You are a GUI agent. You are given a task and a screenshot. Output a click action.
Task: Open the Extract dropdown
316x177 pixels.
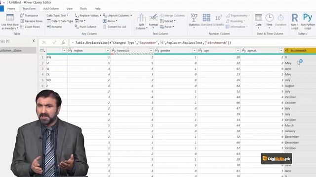click(x=168, y=21)
